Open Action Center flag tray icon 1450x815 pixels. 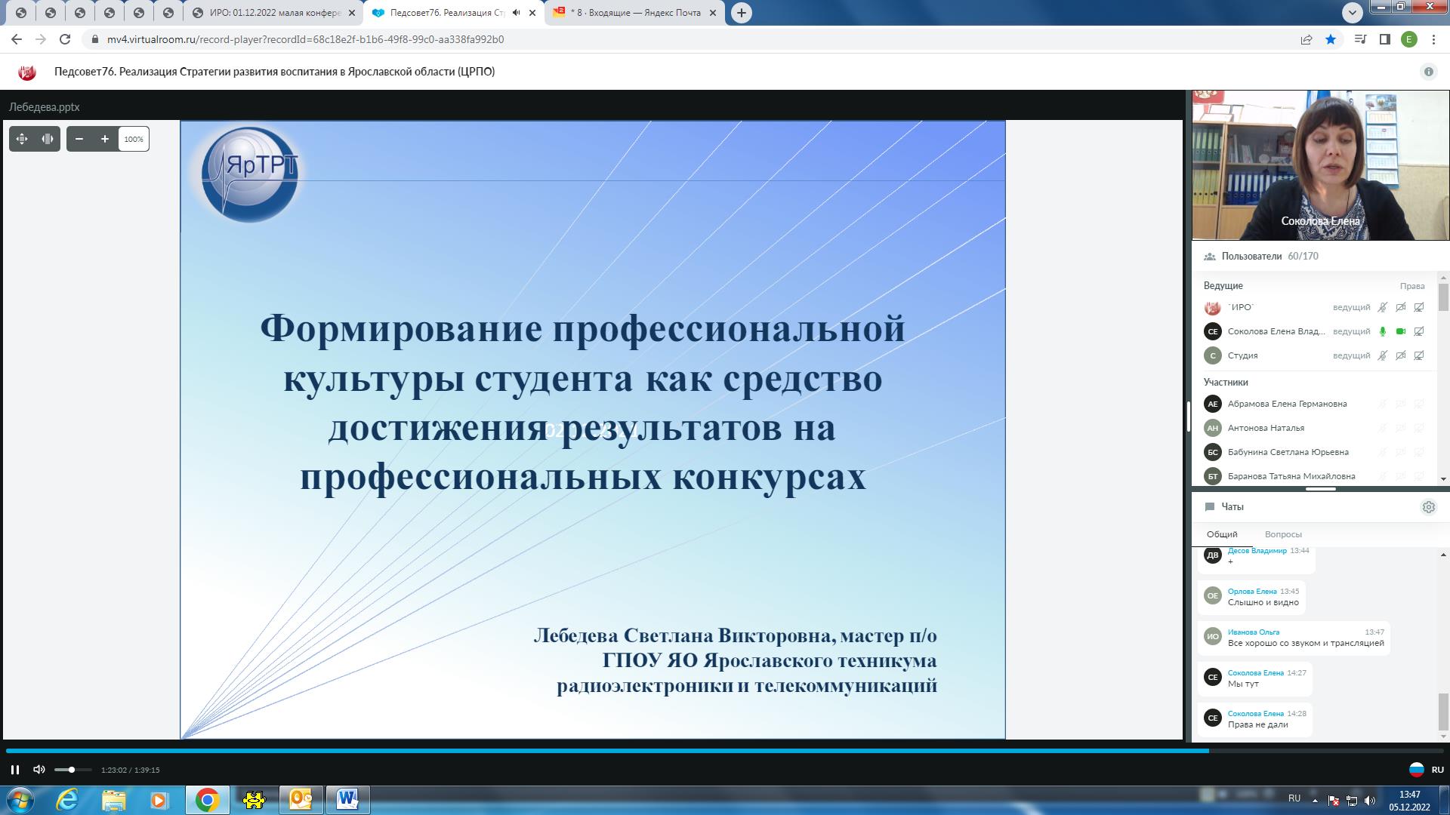click(1334, 800)
